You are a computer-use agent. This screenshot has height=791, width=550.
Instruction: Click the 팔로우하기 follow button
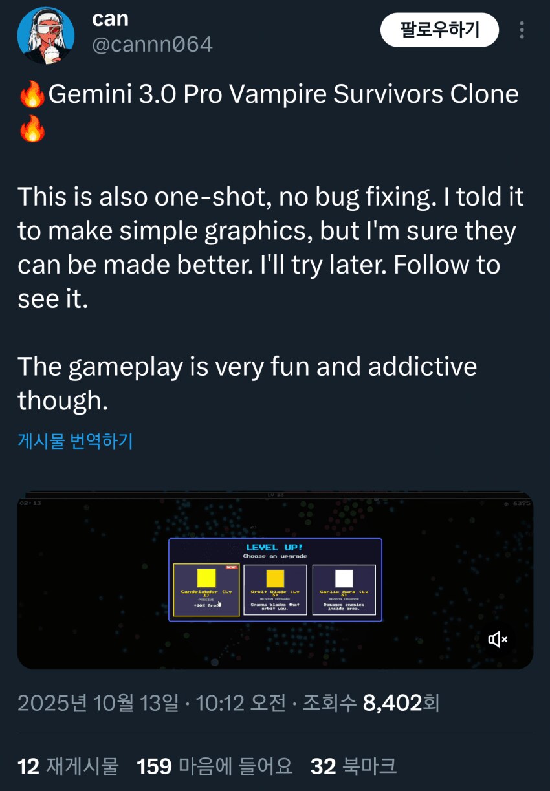439,30
